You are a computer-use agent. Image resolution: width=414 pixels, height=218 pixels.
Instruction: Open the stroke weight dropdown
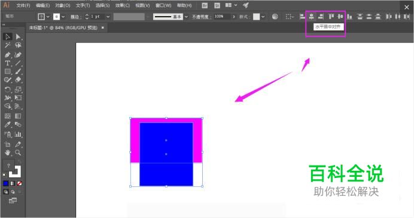coord(108,17)
